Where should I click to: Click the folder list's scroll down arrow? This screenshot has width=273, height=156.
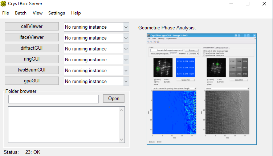122,139
